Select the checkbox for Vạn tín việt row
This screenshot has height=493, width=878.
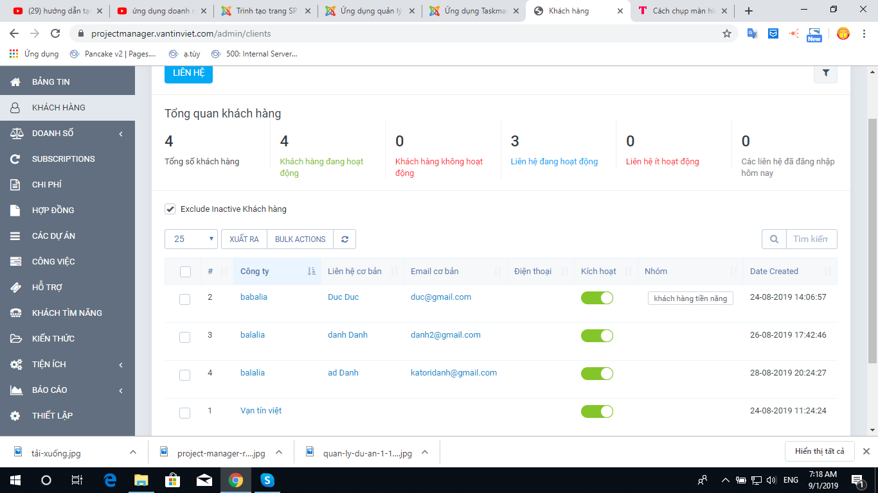tap(185, 413)
